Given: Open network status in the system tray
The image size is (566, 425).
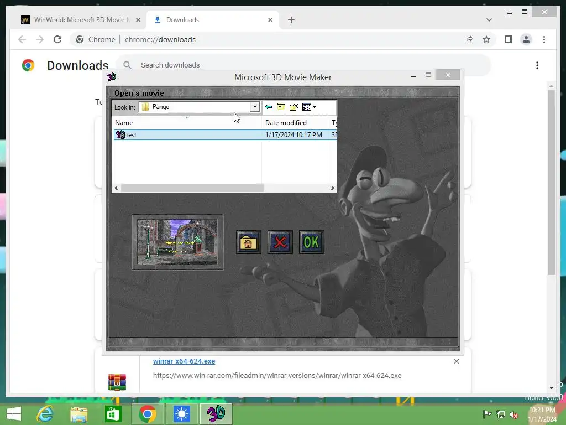Looking at the screenshot, I should 501,414.
